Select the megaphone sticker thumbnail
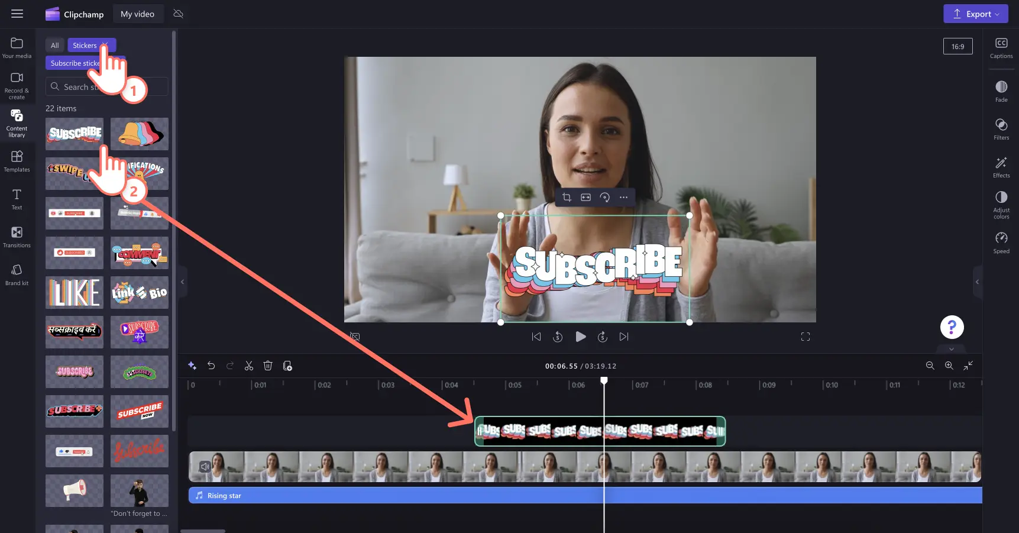 coord(75,490)
